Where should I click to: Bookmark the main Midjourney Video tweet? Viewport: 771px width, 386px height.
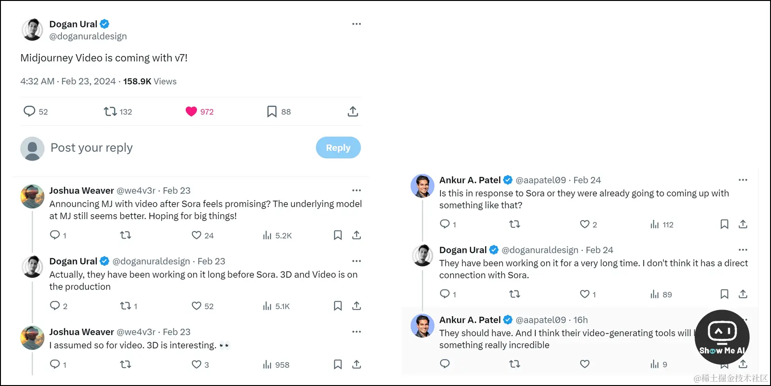pos(272,111)
